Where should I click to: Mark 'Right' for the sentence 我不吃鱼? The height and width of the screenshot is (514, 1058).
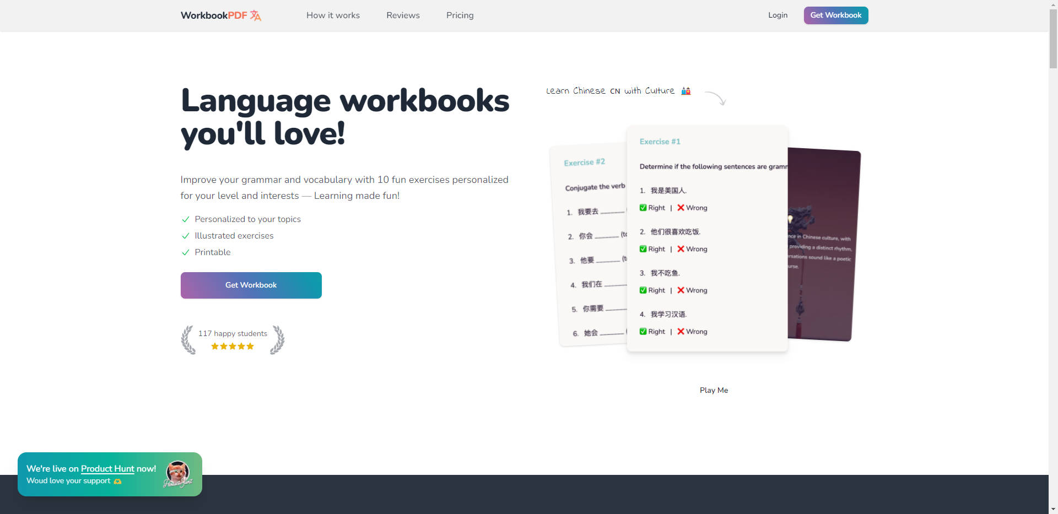[x=652, y=290]
